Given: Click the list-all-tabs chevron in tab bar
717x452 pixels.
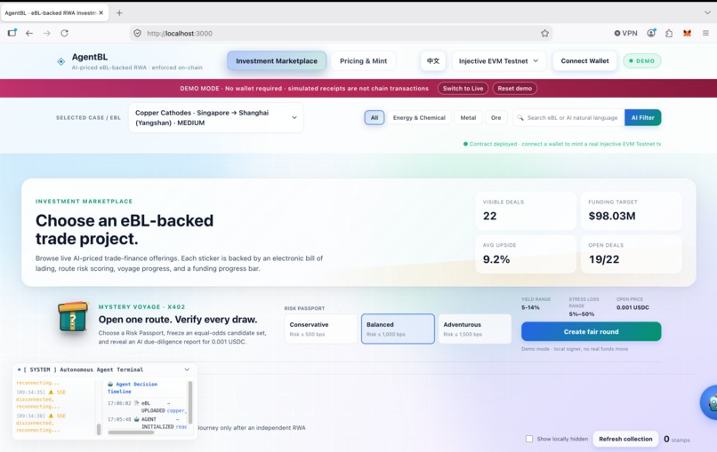Looking at the screenshot, I should tap(707, 12).
